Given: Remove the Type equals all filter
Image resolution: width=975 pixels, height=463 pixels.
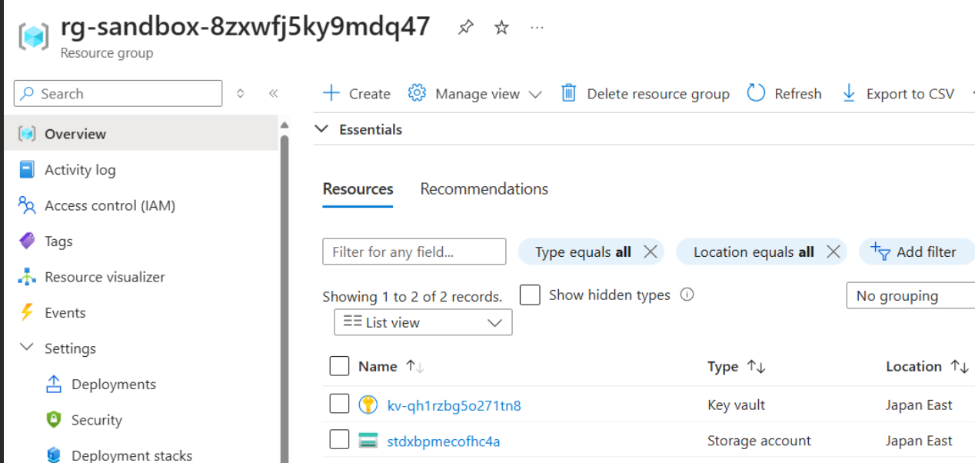Looking at the screenshot, I should 650,251.
